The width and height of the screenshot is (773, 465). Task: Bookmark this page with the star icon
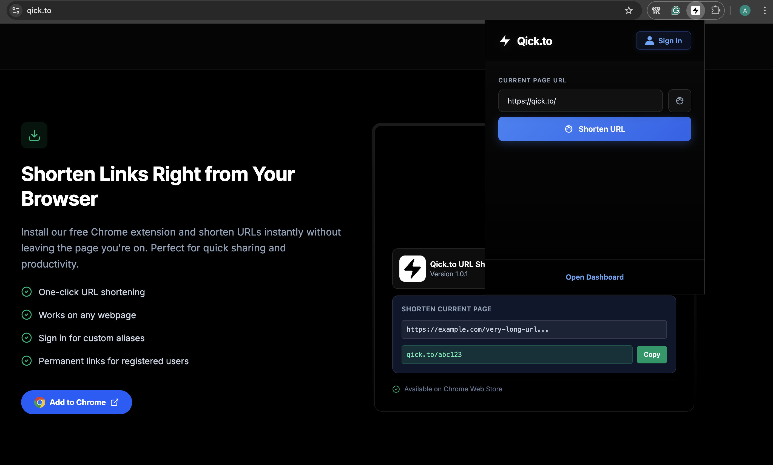(x=629, y=10)
